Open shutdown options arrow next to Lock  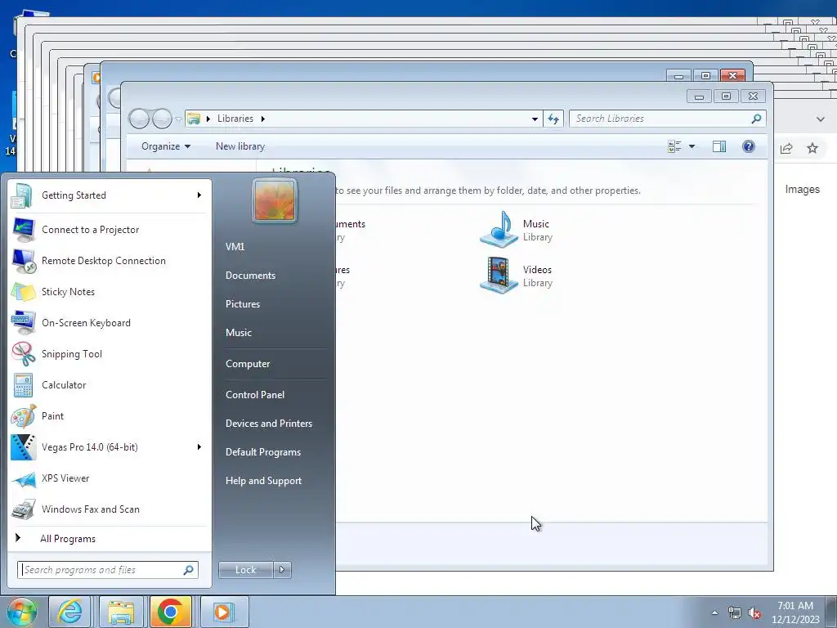(x=282, y=570)
